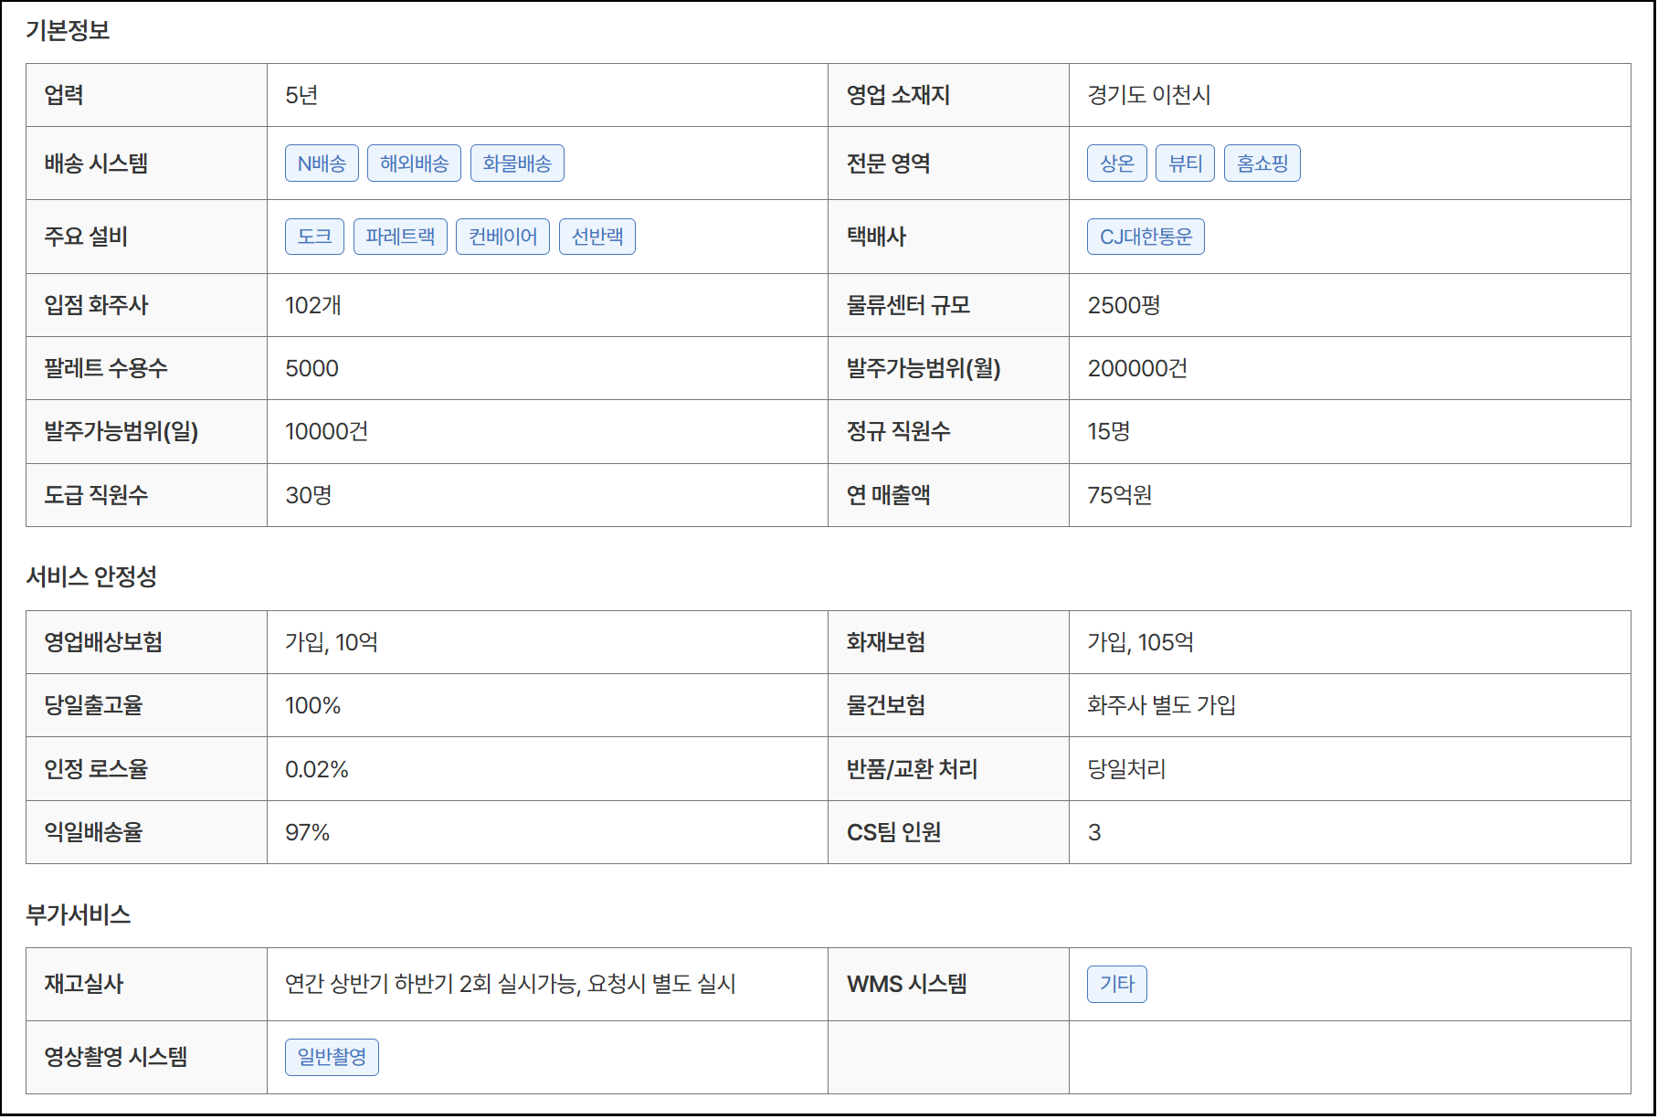
Task: Click the 경기도 이천시 location value
Action: point(1148,95)
